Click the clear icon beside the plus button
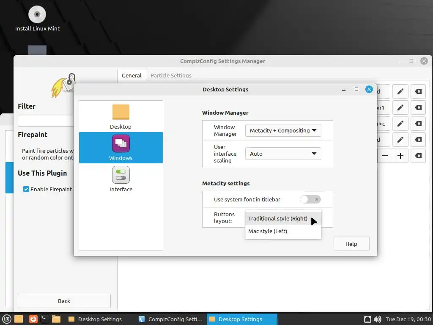Image resolution: width=433 pixels, height=325 pixels. 418,156
